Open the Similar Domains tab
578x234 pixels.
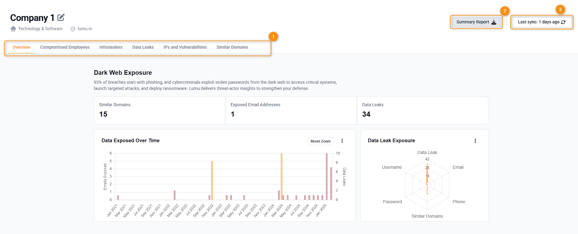point(232,47)
